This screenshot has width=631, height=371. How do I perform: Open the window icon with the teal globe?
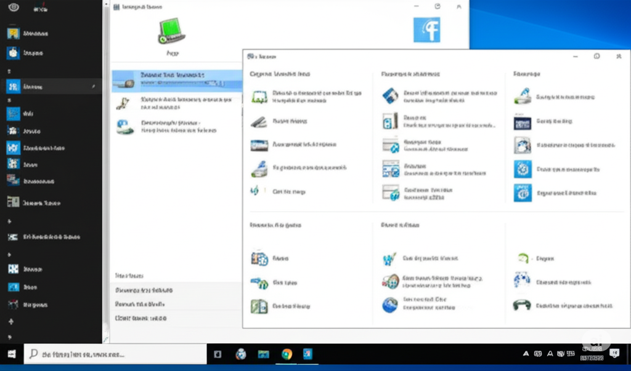[x=390, y=193]
